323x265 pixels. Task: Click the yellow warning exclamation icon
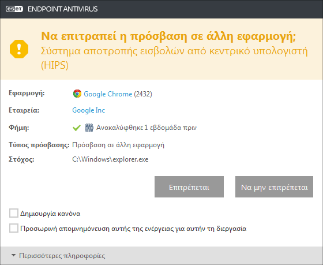click(19, 49)
